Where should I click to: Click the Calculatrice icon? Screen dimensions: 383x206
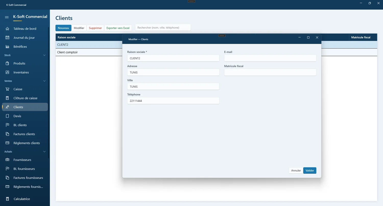pos(7,199)
